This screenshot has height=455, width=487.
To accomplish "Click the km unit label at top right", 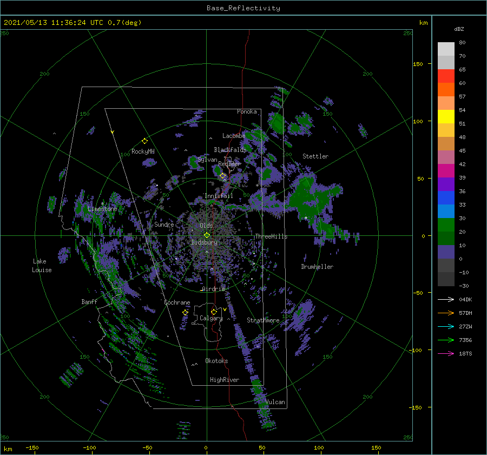I will click(423, 23).
